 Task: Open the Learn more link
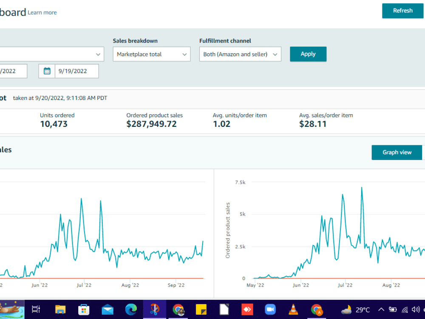coord(42,12)
